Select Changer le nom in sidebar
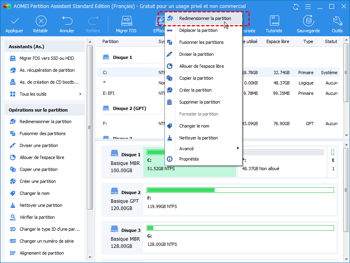350x263 pixels. [x=45, y=193]
